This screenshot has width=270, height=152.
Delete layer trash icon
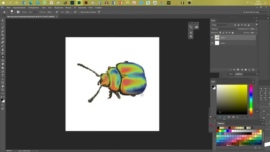253,70
